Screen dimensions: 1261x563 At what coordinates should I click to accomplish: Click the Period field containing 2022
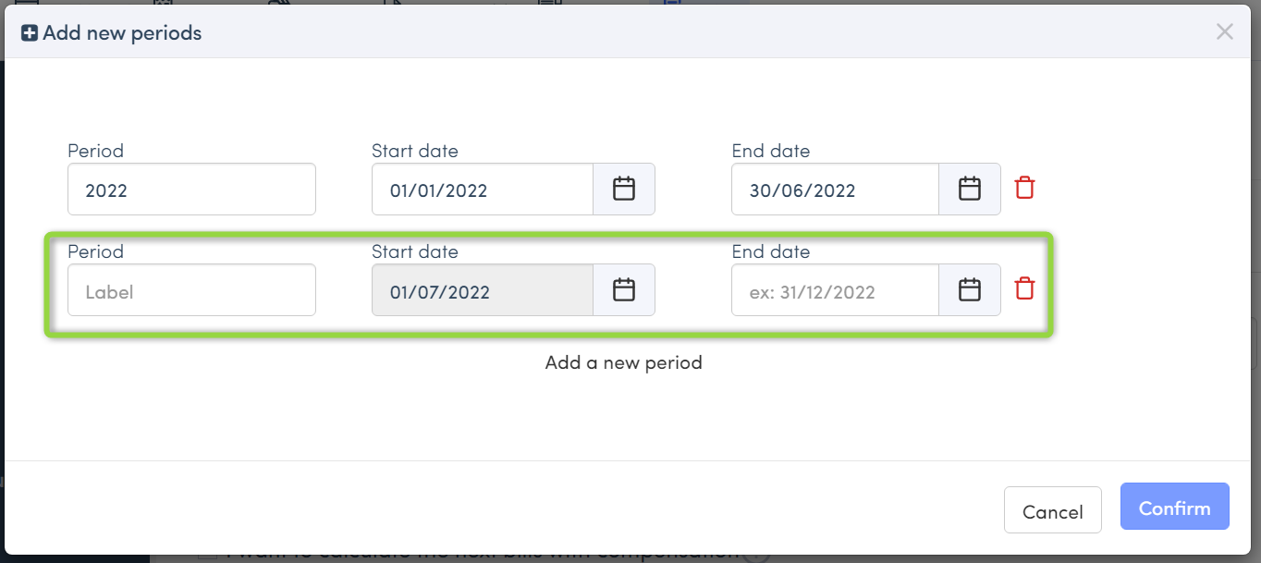pos(191,190)
